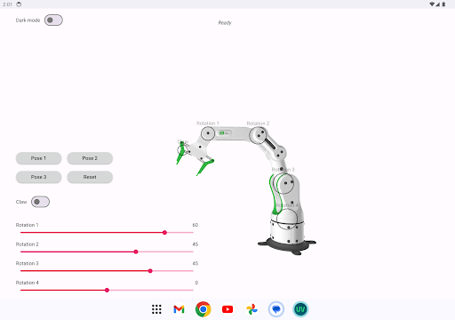
Task: Open the YouTube app icon
Action: 227,309
